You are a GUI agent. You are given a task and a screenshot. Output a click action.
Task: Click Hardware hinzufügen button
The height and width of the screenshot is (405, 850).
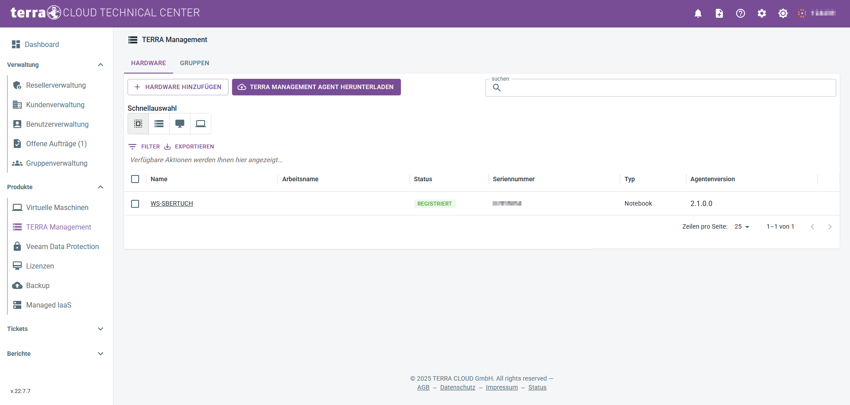click(178, 87)
